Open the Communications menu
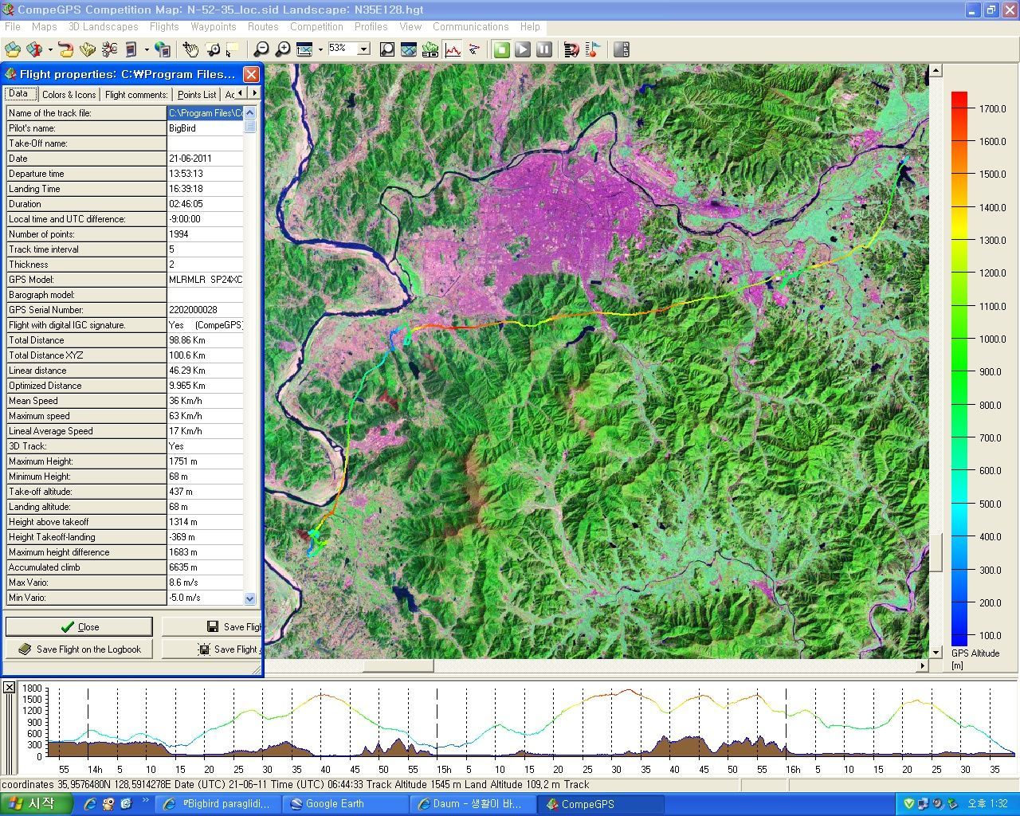Image resolution: width=1020 pixels, height=816 pixels. point(471,26)
